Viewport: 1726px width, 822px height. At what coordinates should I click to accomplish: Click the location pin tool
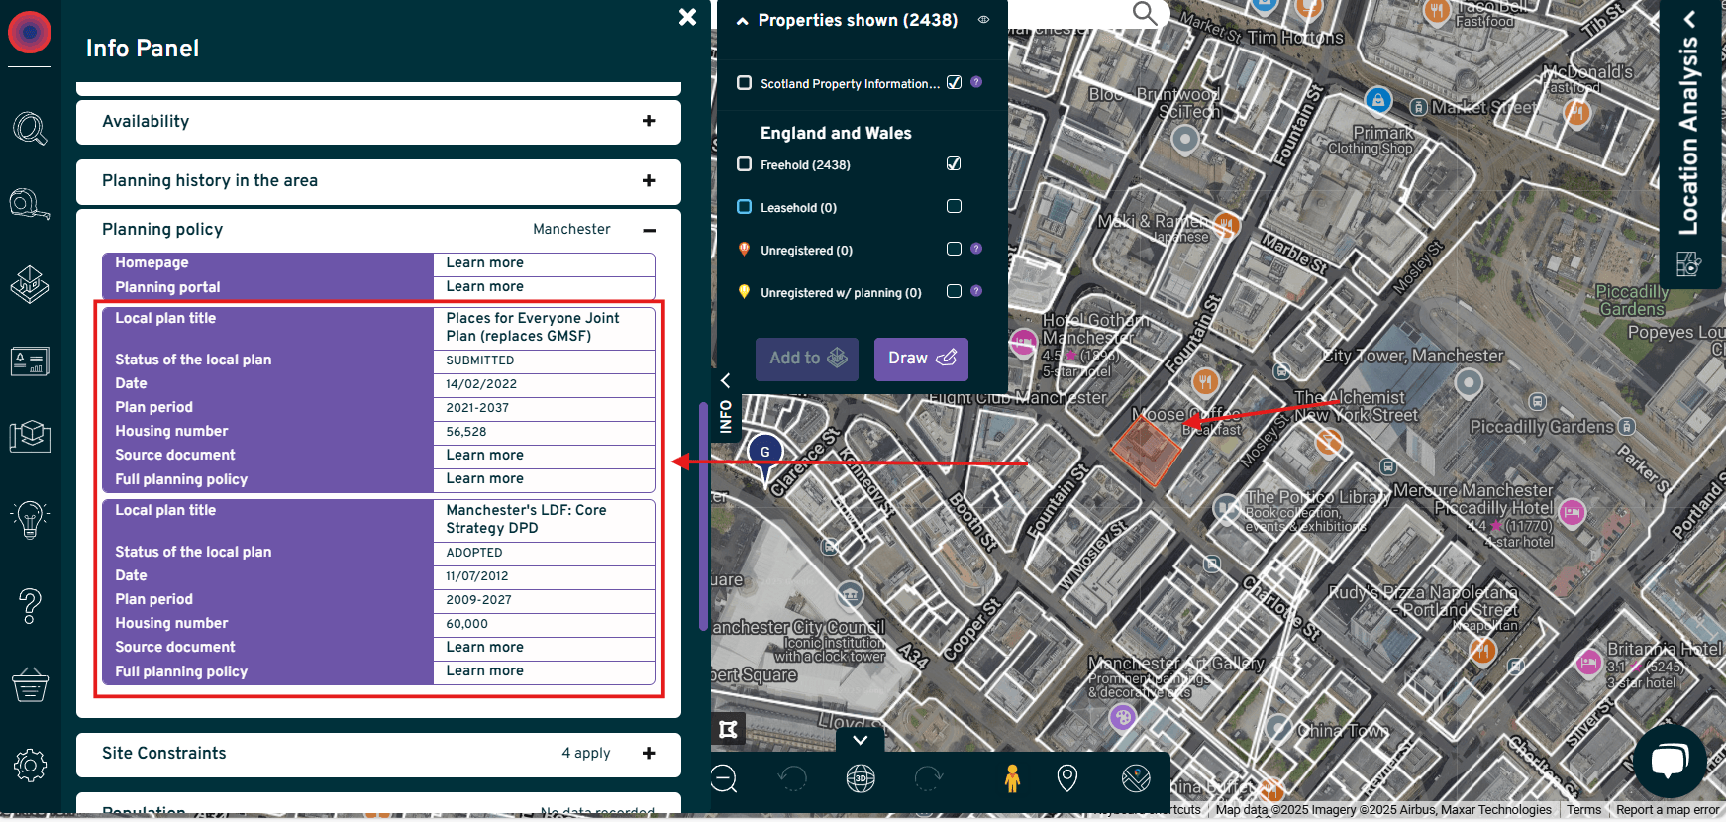(x=1067, y=778)
